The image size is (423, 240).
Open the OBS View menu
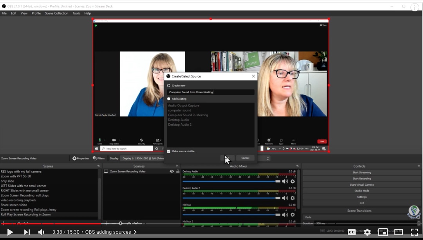pos(24,13)
